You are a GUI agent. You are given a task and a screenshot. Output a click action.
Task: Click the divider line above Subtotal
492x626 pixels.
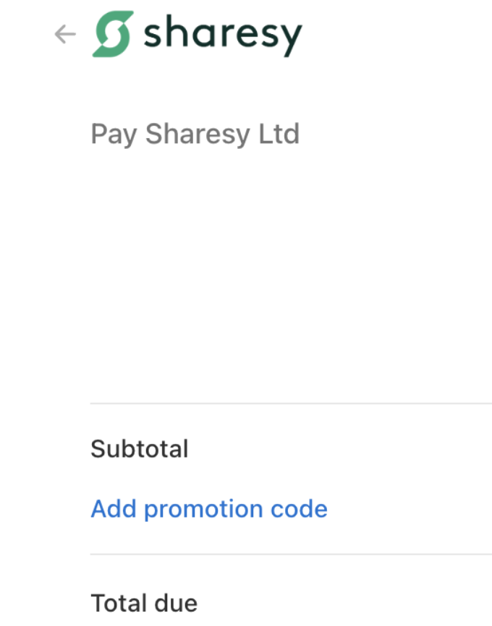(291, 403)
